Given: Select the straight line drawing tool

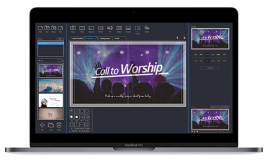Looking at the screenshot, I should 77,111.
